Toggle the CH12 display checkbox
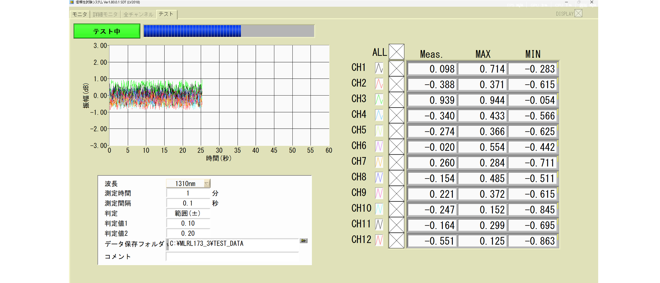 click(396, 240)
